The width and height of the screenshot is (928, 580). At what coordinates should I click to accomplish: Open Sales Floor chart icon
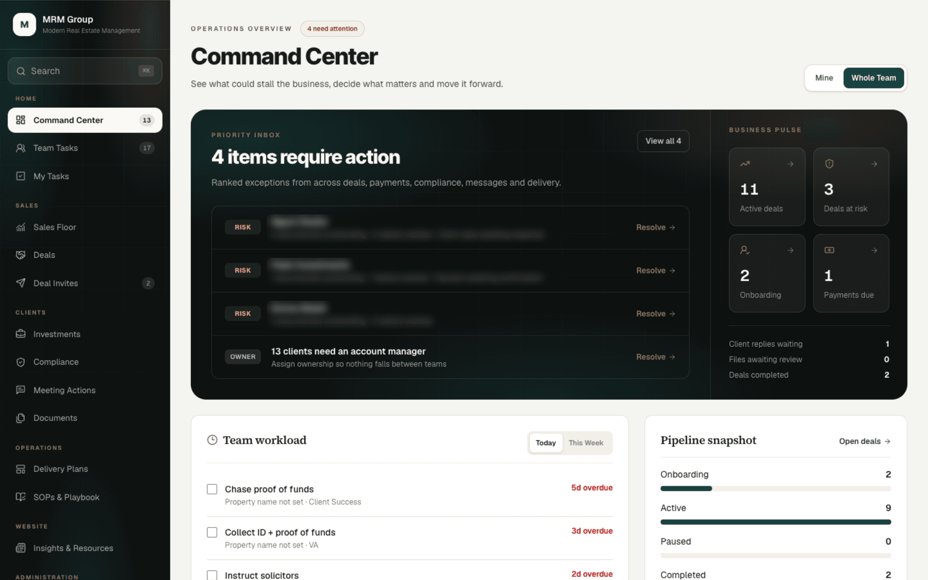(21, 227)
